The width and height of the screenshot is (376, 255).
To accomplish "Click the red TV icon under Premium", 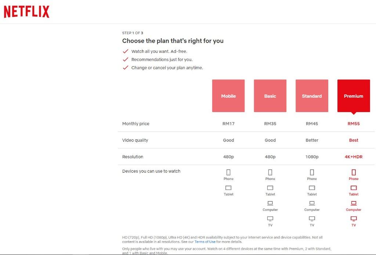I will pyautogui.click(x=354, y=219).
